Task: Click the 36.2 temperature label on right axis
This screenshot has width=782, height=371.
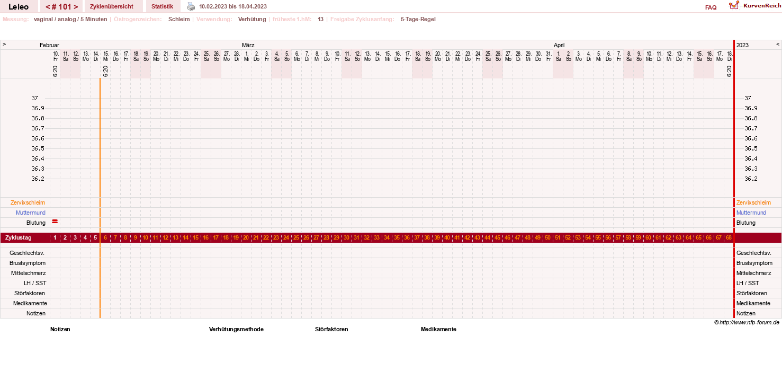Action: point(751,179)
